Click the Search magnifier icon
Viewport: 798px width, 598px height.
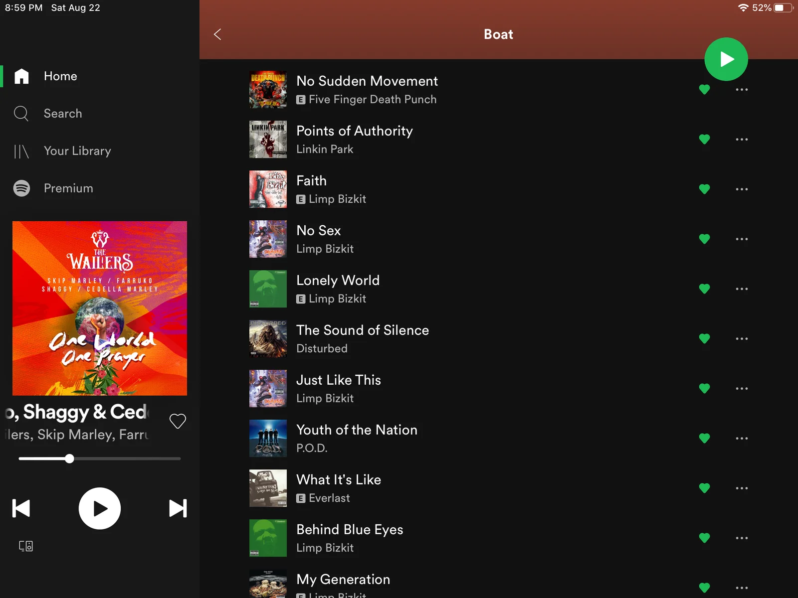pyautogui.click(x=21, y=114)
